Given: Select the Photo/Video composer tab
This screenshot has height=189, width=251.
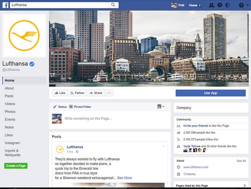Looking at the screenshot, I should (80, 107).
